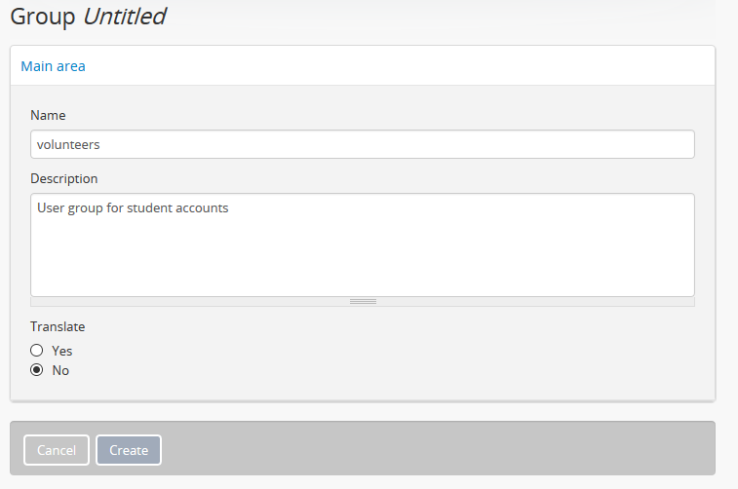Click the 'Yes' option label text
This screenshot has height=489, width=738.
pos(62,351)
